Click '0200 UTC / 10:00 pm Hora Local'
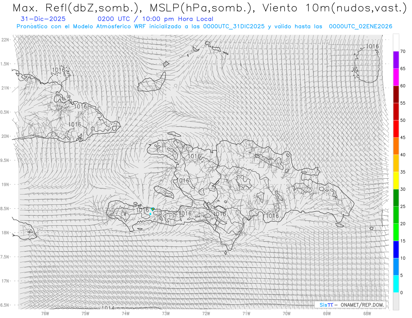412x318 pixels. click(155, 19)
